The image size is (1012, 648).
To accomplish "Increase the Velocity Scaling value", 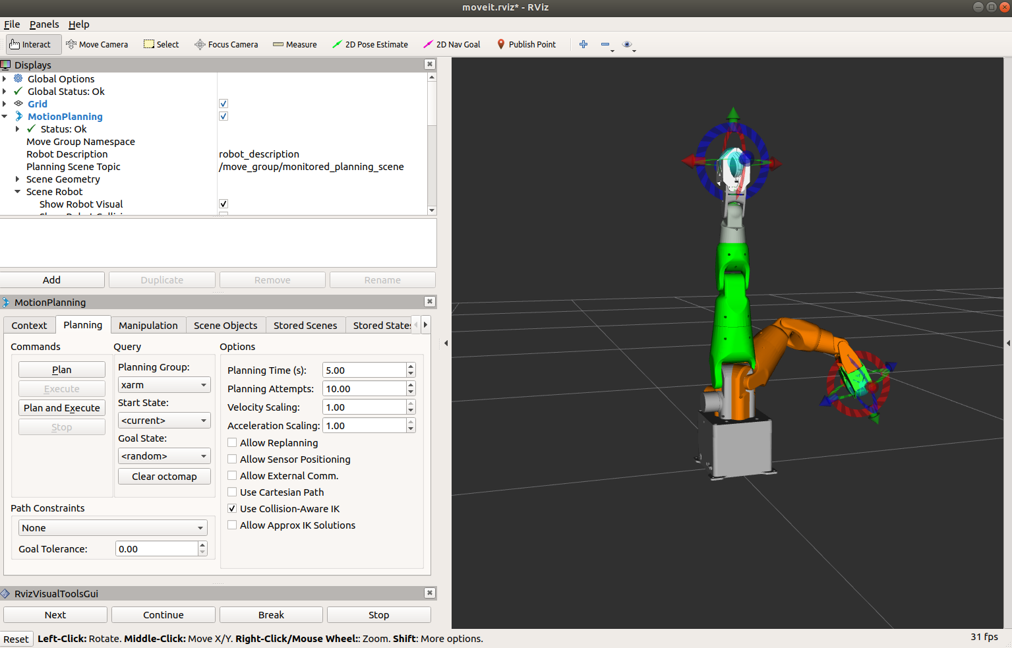I will click(x=411, y=403).
